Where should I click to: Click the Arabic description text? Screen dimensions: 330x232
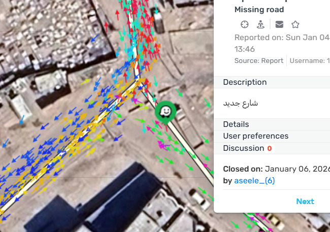click(x=241, y=103)
